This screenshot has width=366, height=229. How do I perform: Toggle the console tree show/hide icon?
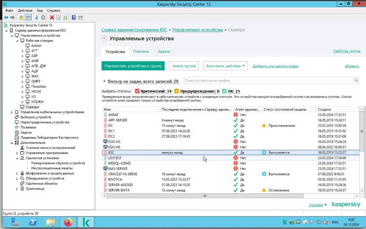click(28, 18)
